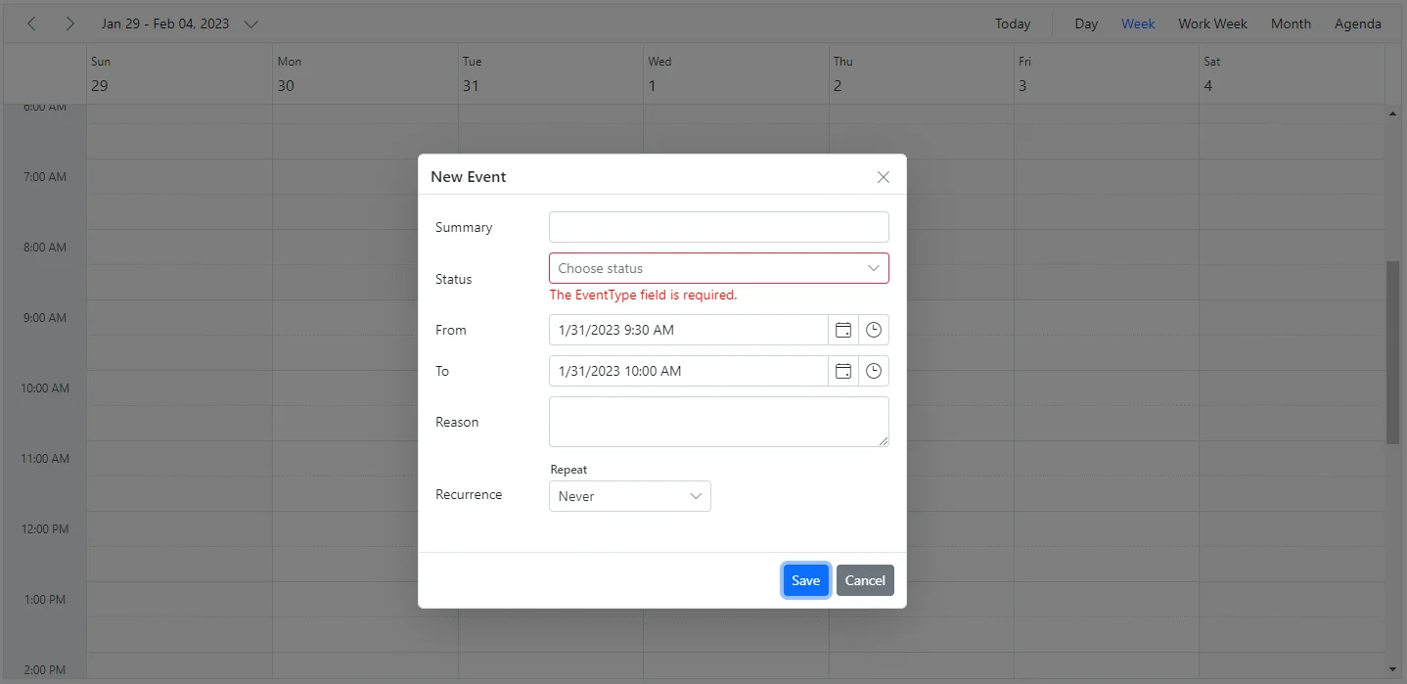Switch to Agenda view
Screen dimensions: 1407x684
point(1358,23)
